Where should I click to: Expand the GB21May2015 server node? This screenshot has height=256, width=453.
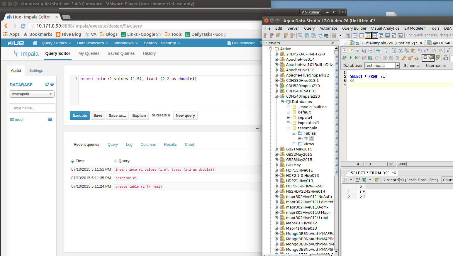[276, 149]
